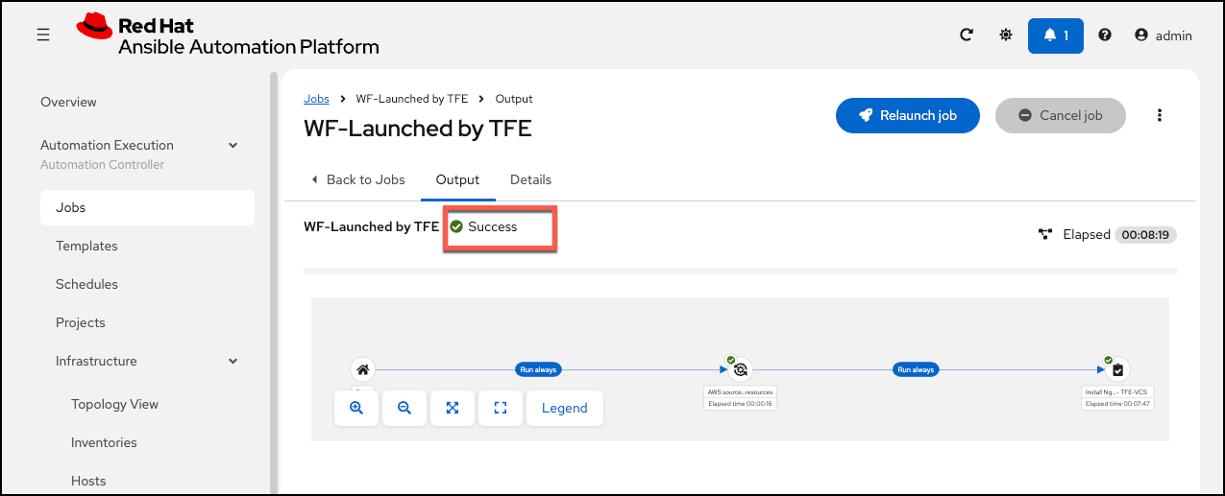The height and width of the screenshot is (496, 1225).
Task: Click the Relaunch job button
Action: pos(908,115)
